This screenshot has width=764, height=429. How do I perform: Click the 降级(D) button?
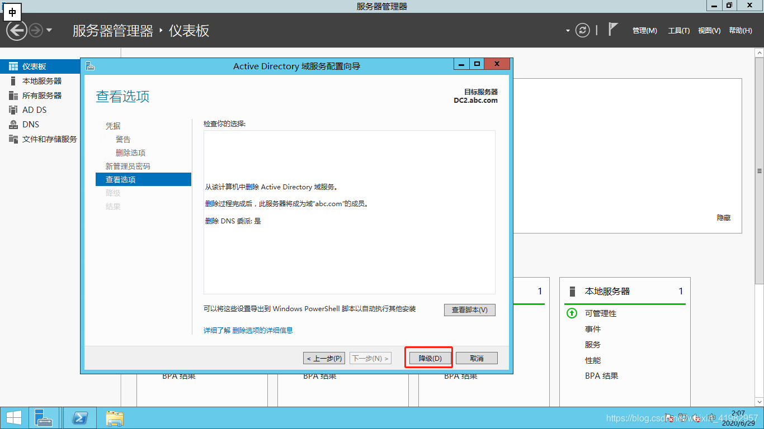430,358
